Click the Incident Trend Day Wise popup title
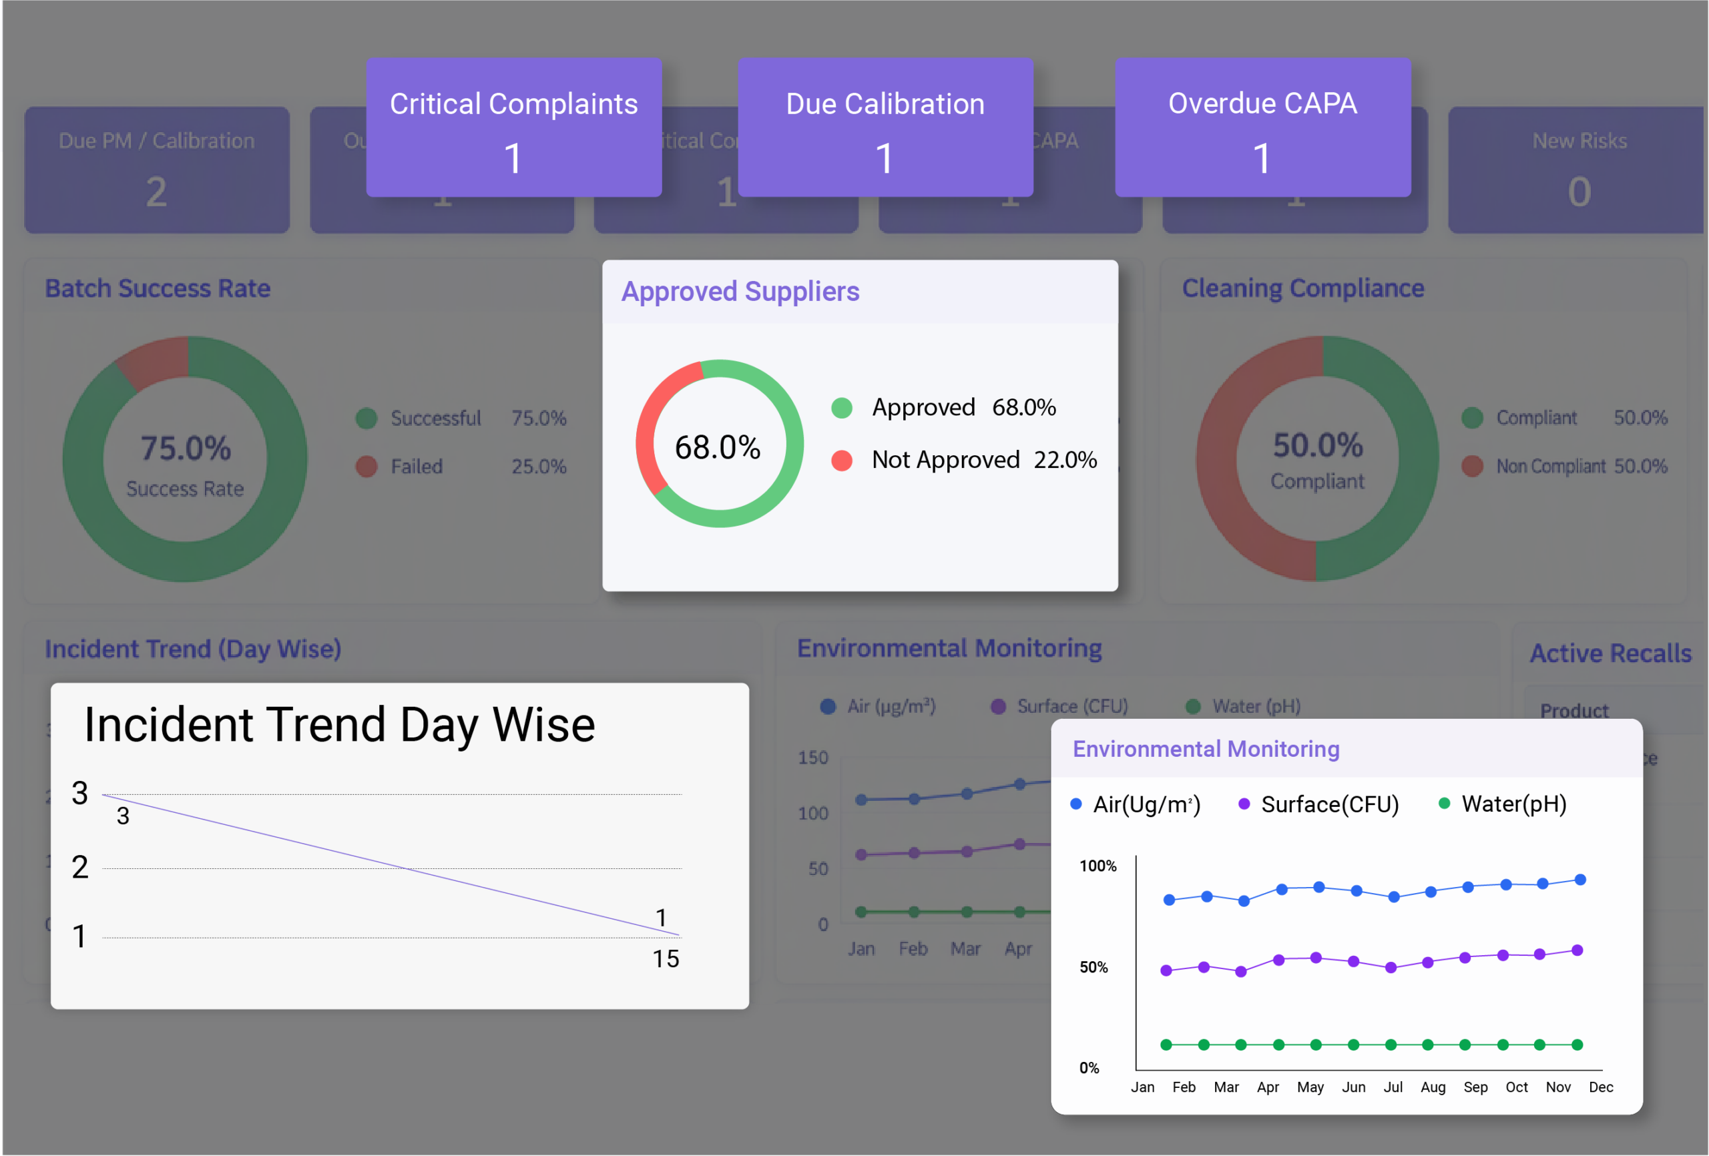This screenshot has height=1156, width=1709. (x=339, y=725)
